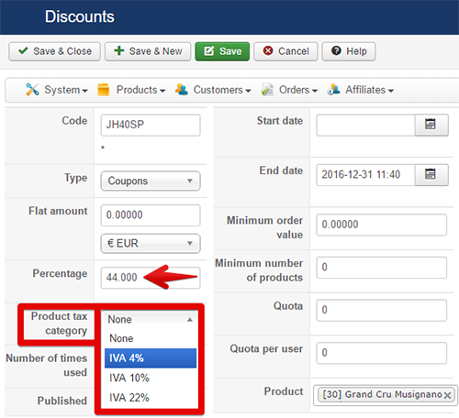The height and width of the screenshot is (418, 459).
Task: Click the Affiliates icon
Action: pyautogui.click(x=333, y=90)
